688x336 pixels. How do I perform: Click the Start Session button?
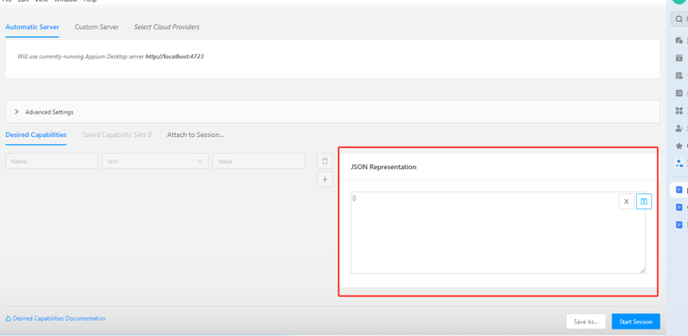click(636, 321)
